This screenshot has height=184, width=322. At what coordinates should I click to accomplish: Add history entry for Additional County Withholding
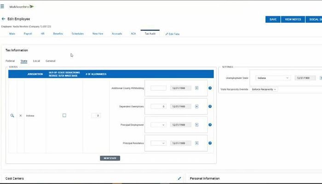point(197,88)
